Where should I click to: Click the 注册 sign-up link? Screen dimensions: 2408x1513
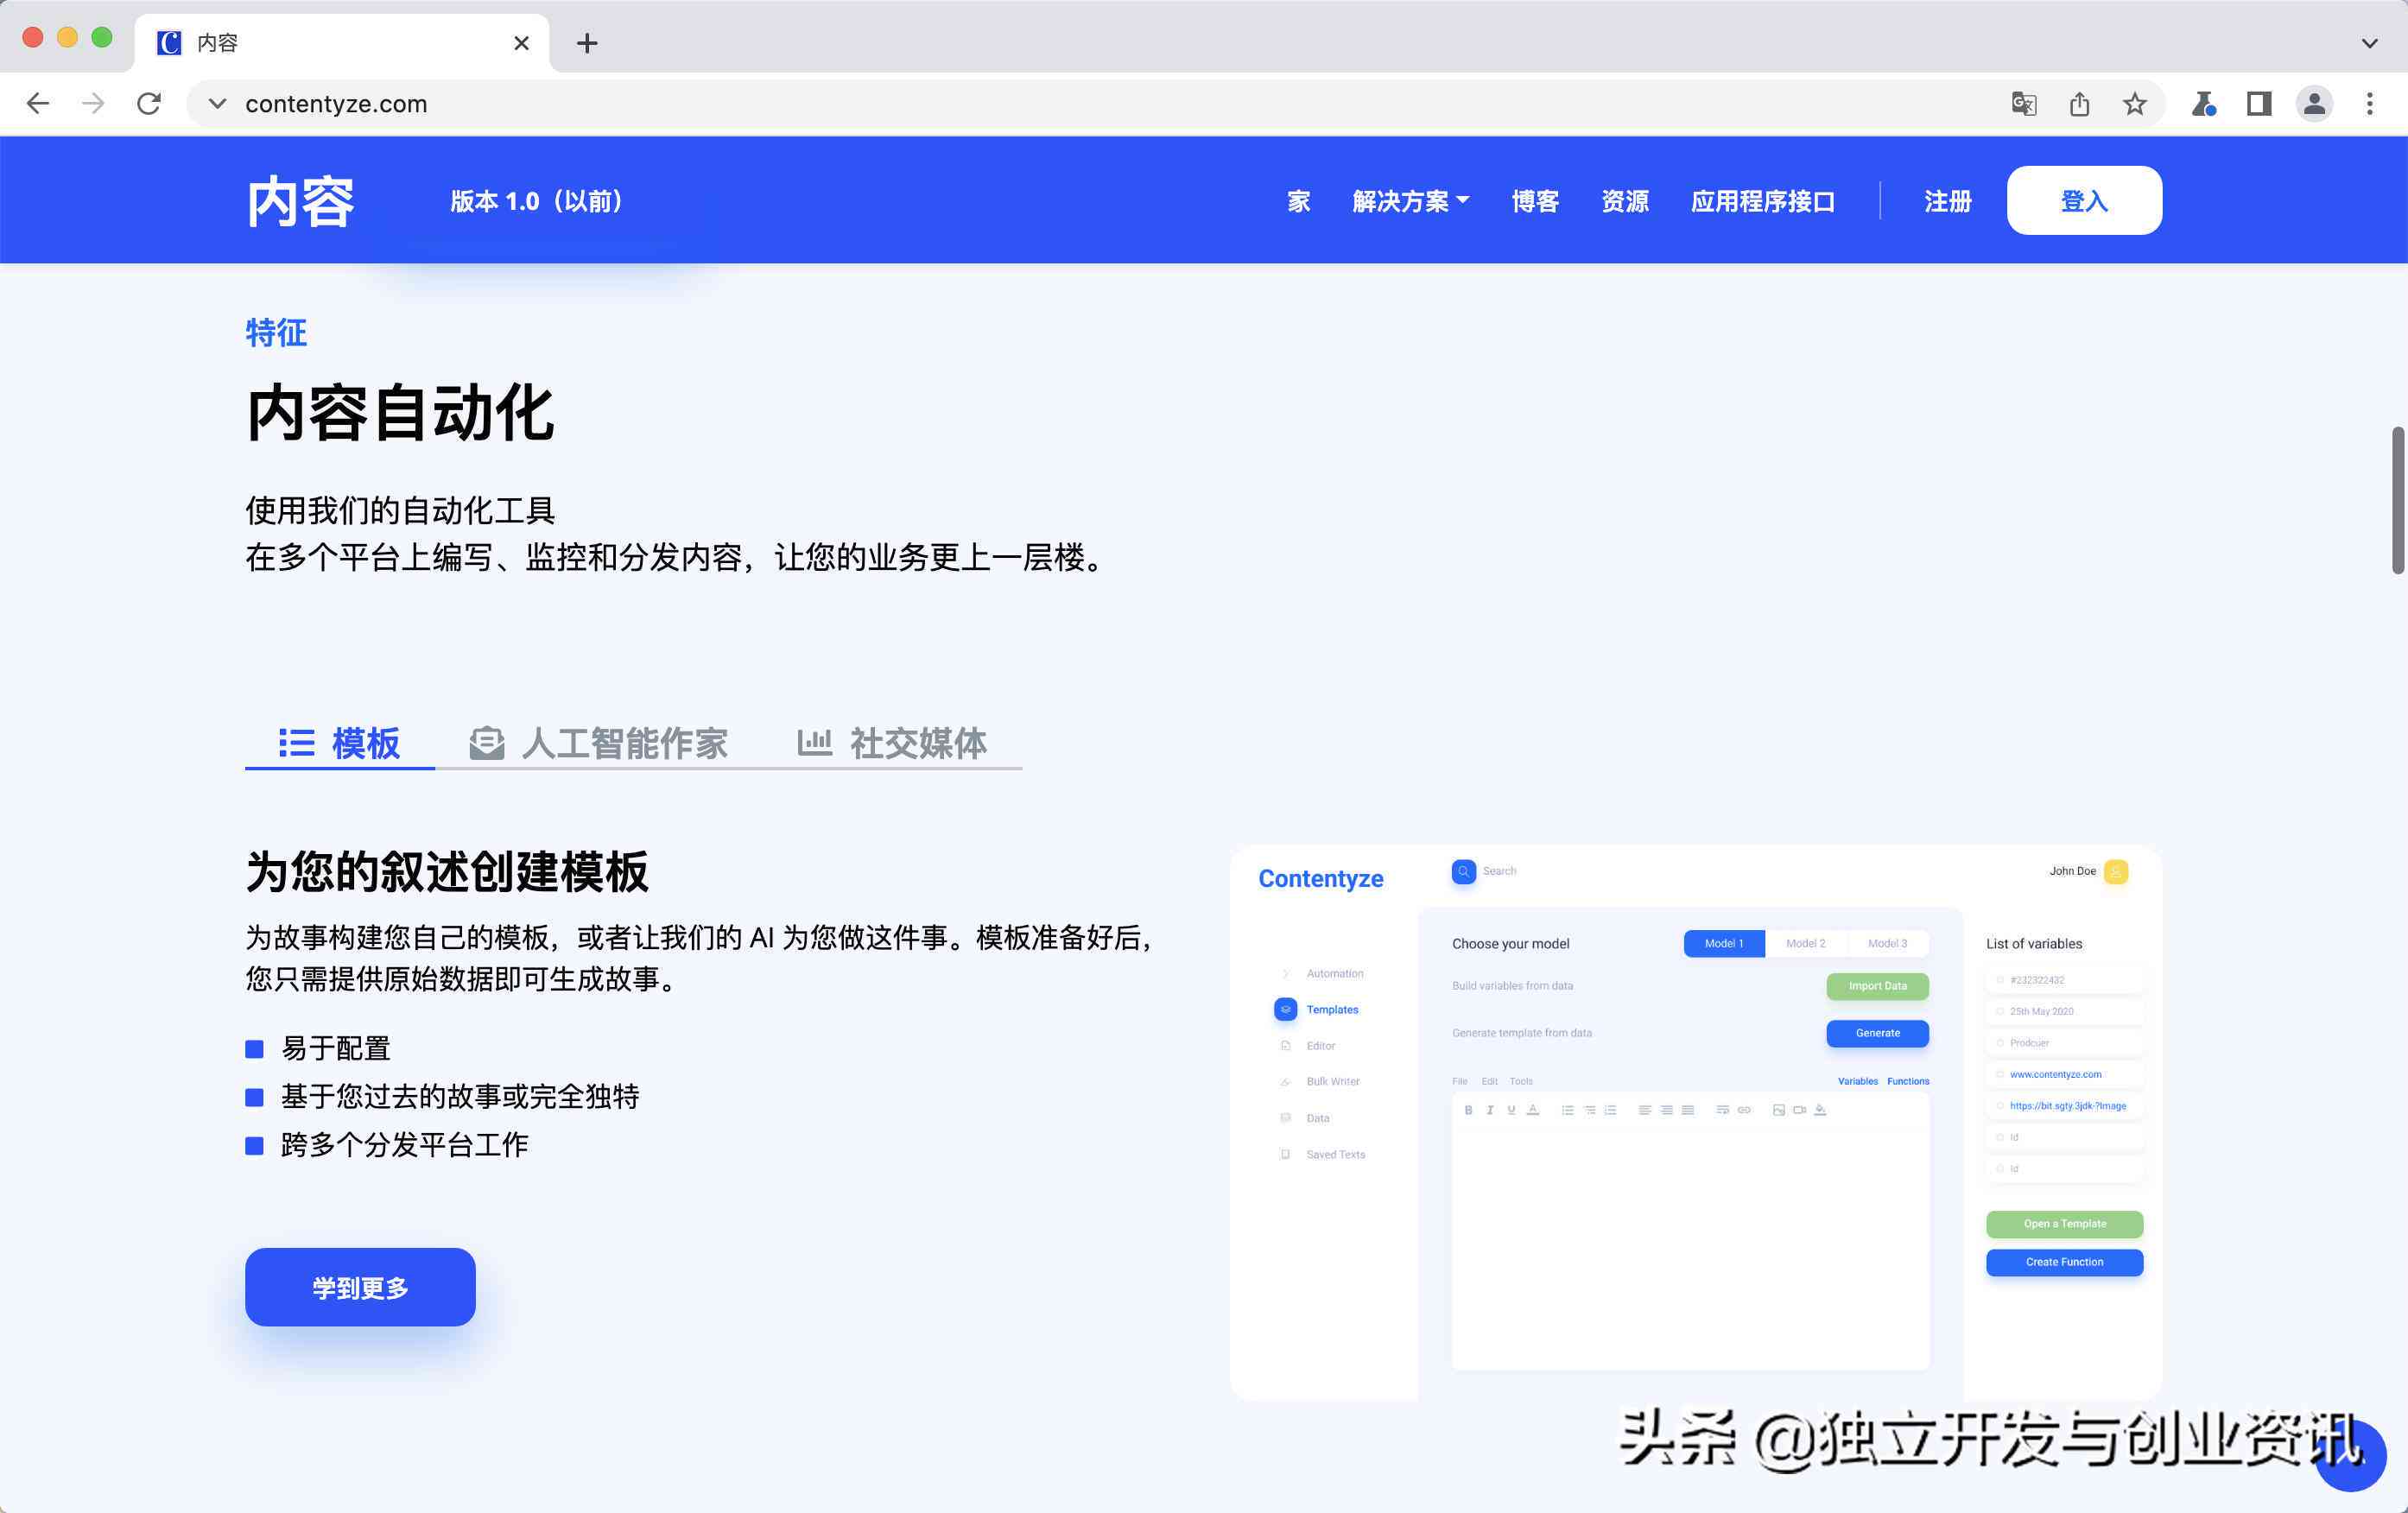(1947, 201)
